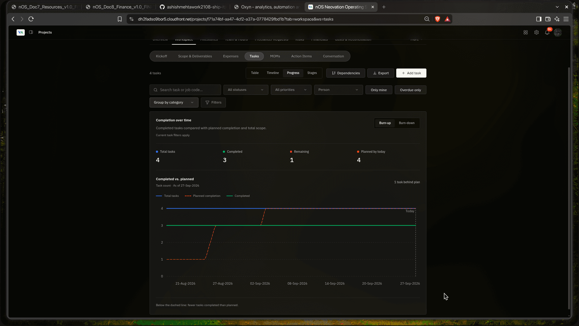The height and width of the screenshot is (326, 579).
Task: Expand the Group by category dropdown
Action: click(174, 103)
